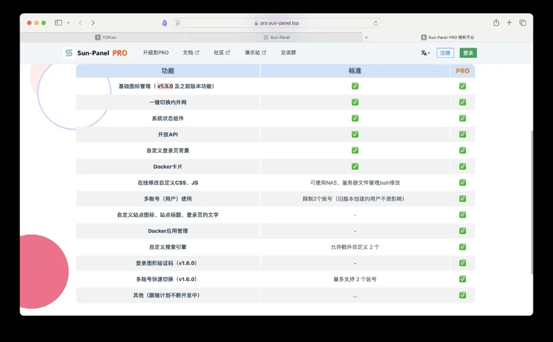
Task: Open the 文档 external link
Action: click(x=190, y=53)
